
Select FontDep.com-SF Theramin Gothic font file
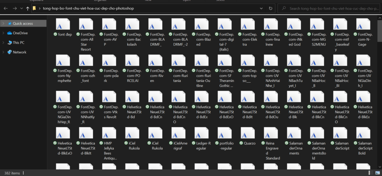224,71
